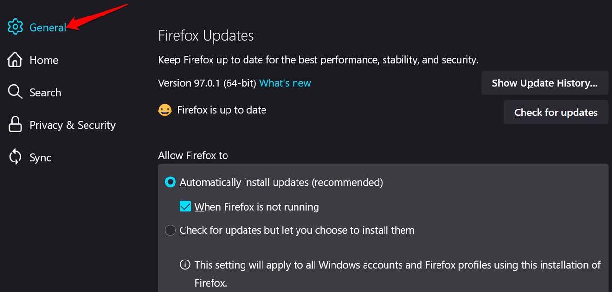612x292 pixels.
Task: Select Automatically install updates (recommended)
Action: pos(170,182)
